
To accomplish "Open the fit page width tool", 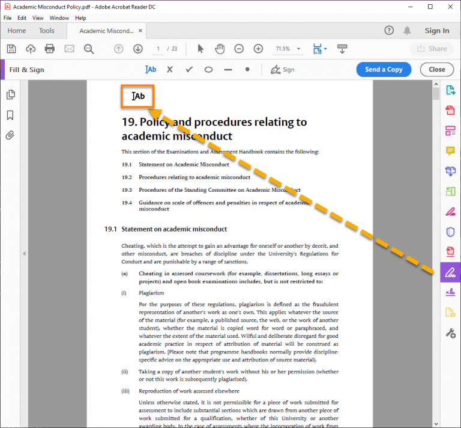I will click(x=317, y=49).
